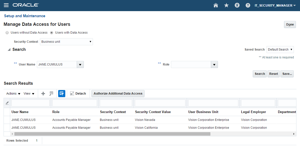Open the Help question mark icon
Viewport: 300px width, 152px height.
click(248, 5)
